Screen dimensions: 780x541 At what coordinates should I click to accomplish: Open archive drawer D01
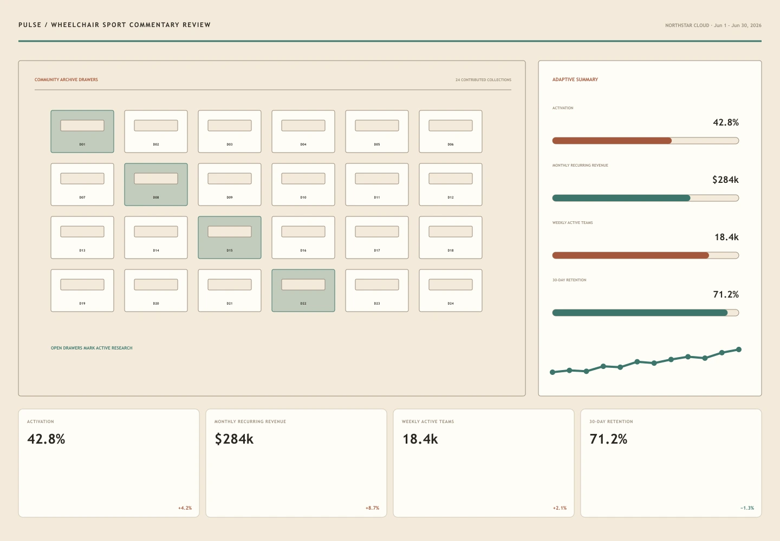pos(82,131)
